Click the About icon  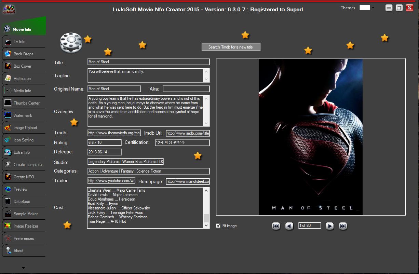[8, 250]
